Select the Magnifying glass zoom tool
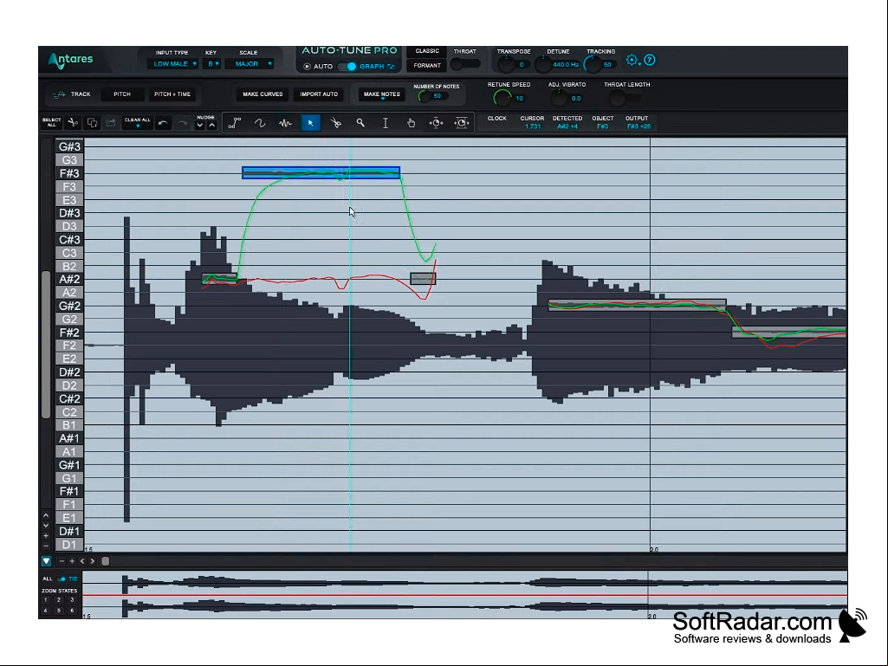888x666 pixels. coord(360,123)
